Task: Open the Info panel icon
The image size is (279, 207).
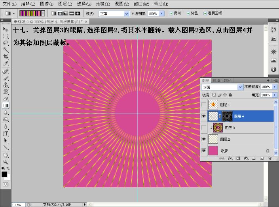Action: (273, 69)
